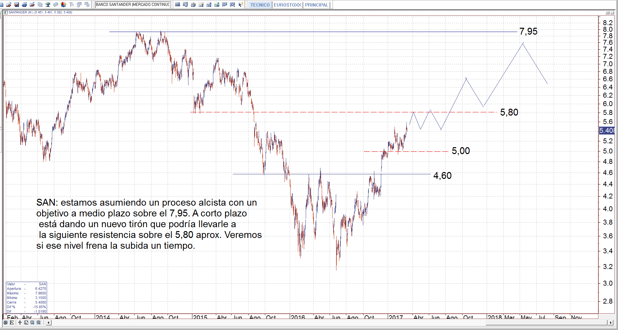Viewport: 618px width, 330px height.
Task: Click the export chart box icon
Action: (x=193, y=5)
